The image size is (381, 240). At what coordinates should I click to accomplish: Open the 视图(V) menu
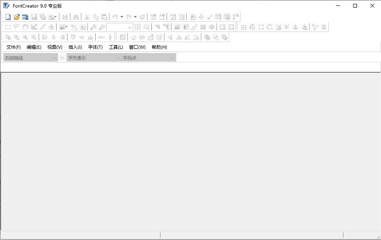[x=55, y=47]
